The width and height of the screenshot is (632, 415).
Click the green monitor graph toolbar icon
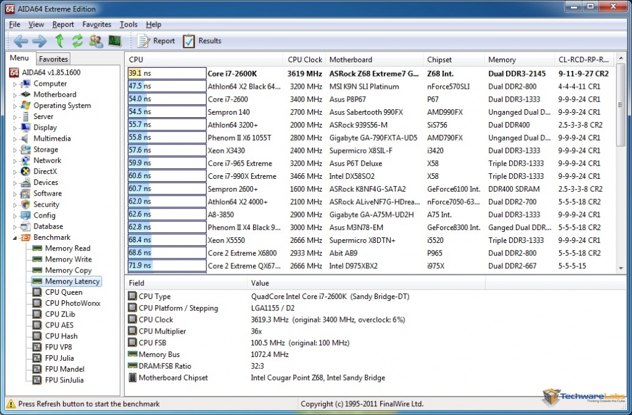click(115, 41)
